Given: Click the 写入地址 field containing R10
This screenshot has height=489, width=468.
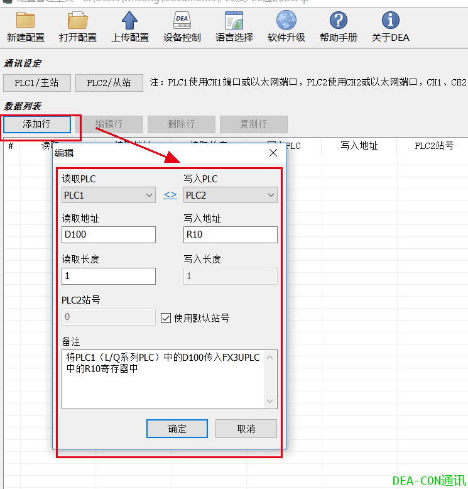Looking at the screenshot, I should click(231, 234).
